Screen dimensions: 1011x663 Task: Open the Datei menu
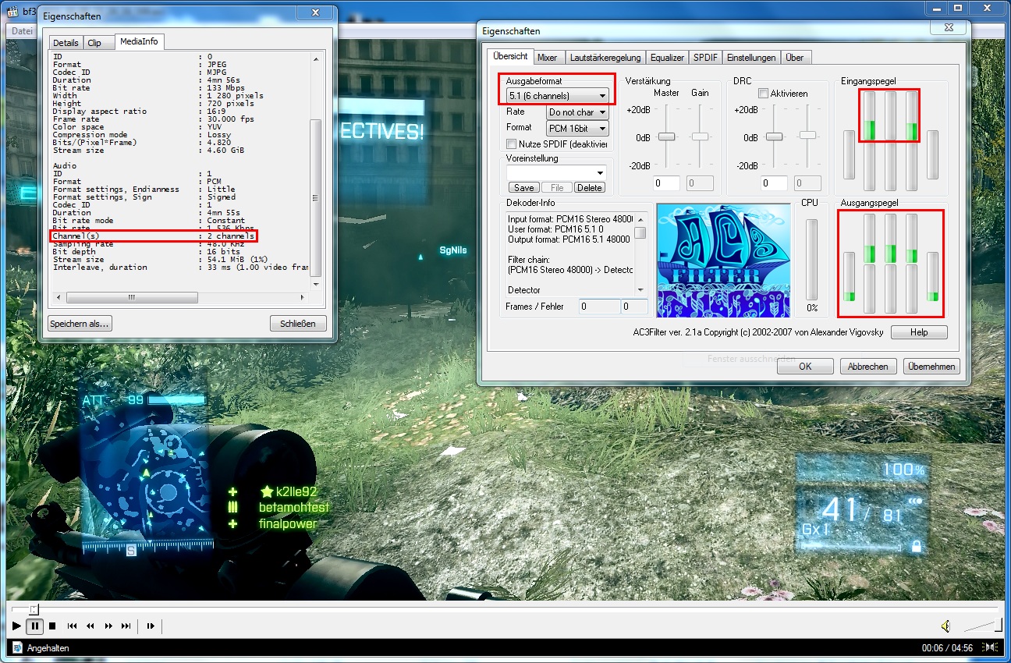tap(21, 30)
